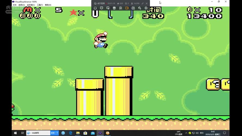The image size is (242, 136).
Task: Open the gear settings icon on overlay
Action: click(146, 8)
